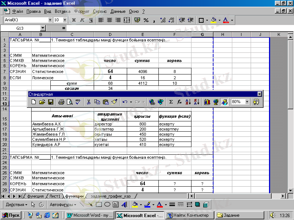Image resolution: width=294 pixels, height=220 pixels.
Task: Select the Format Painter brush icon
Action: pyautogui.click(x=114, y=102)
